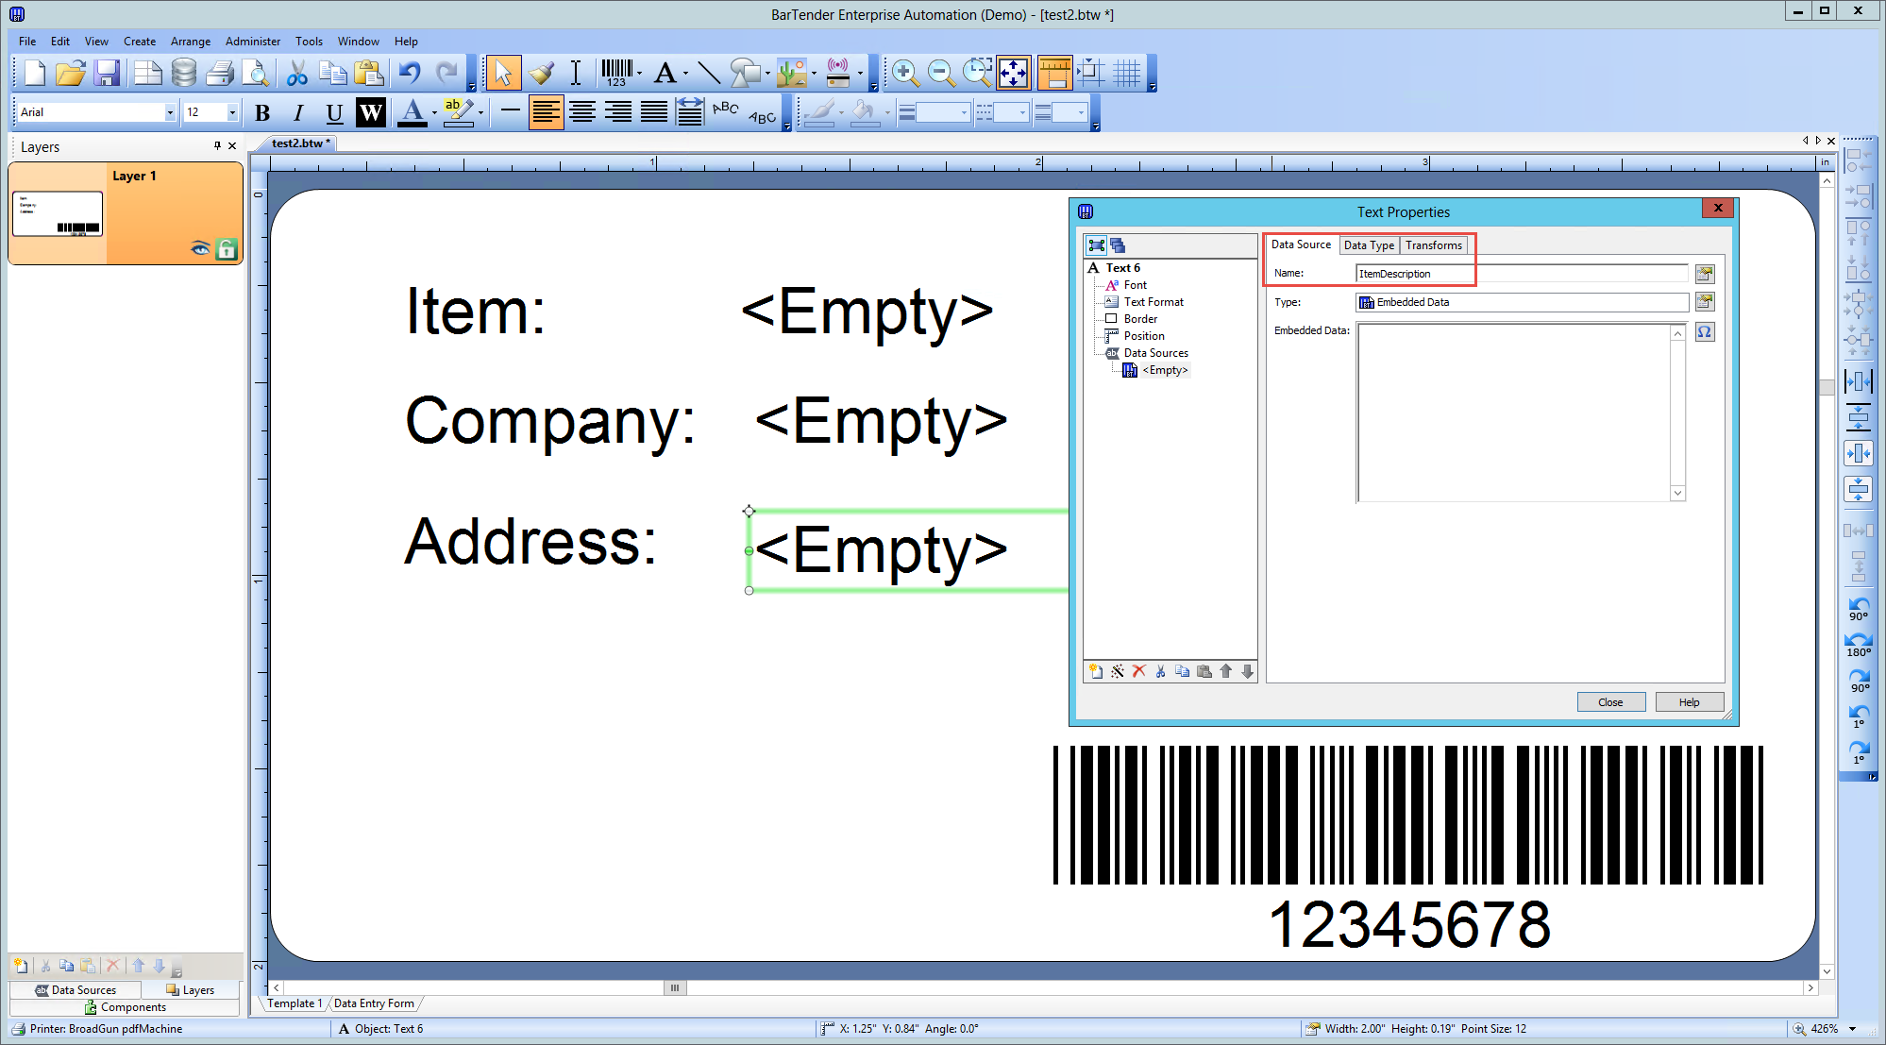Screen dimensions: 1886x1045
Task: Toggle Layer 1 visibility eye
Action: point(200,248)
